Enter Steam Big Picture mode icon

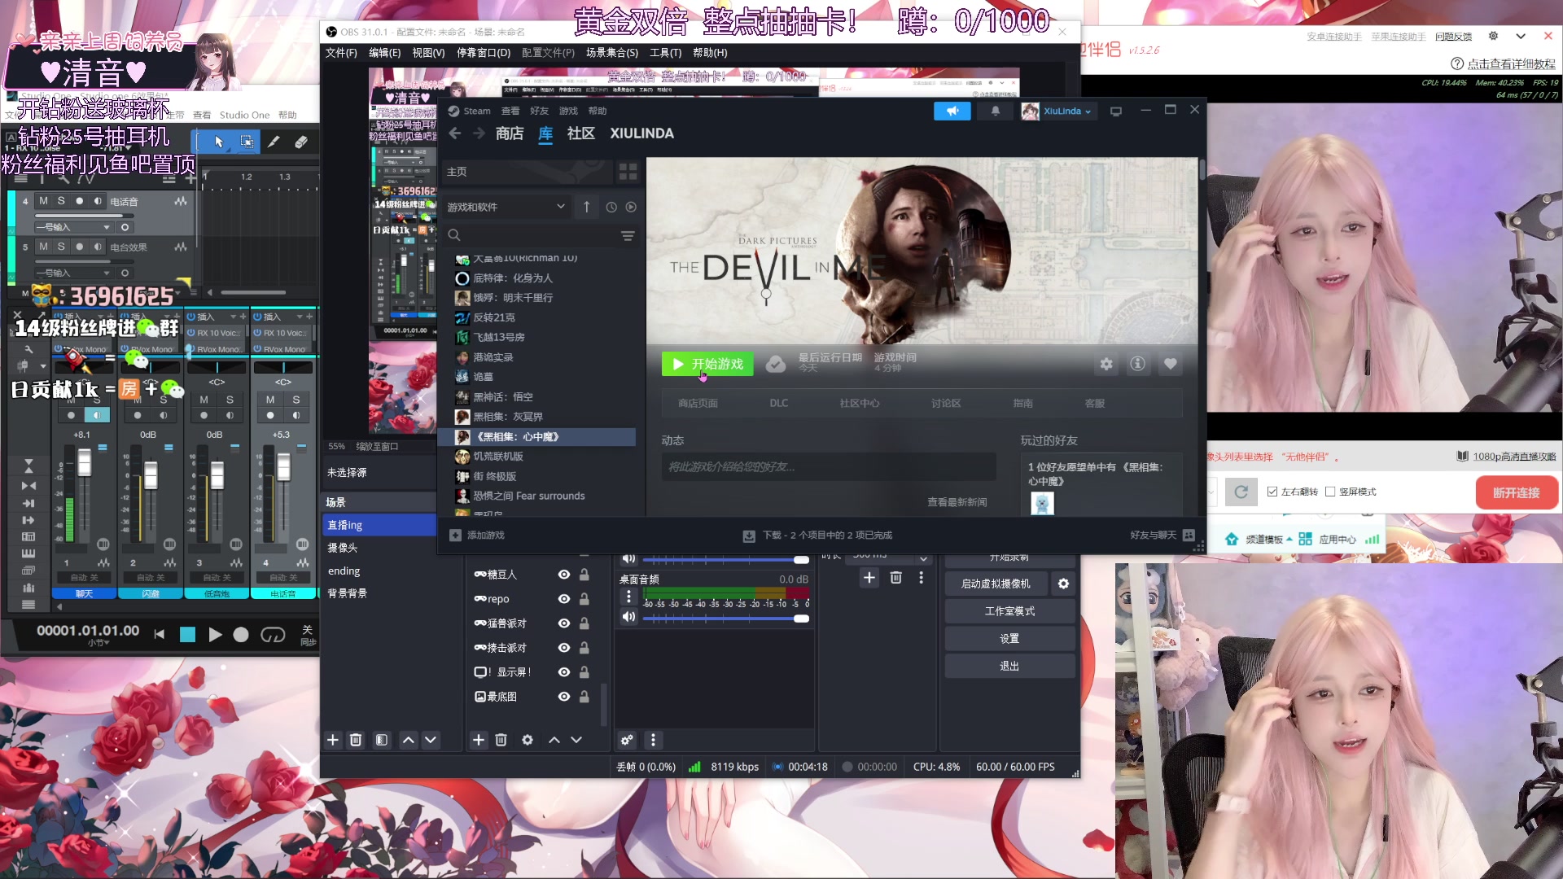point(1116,111)
